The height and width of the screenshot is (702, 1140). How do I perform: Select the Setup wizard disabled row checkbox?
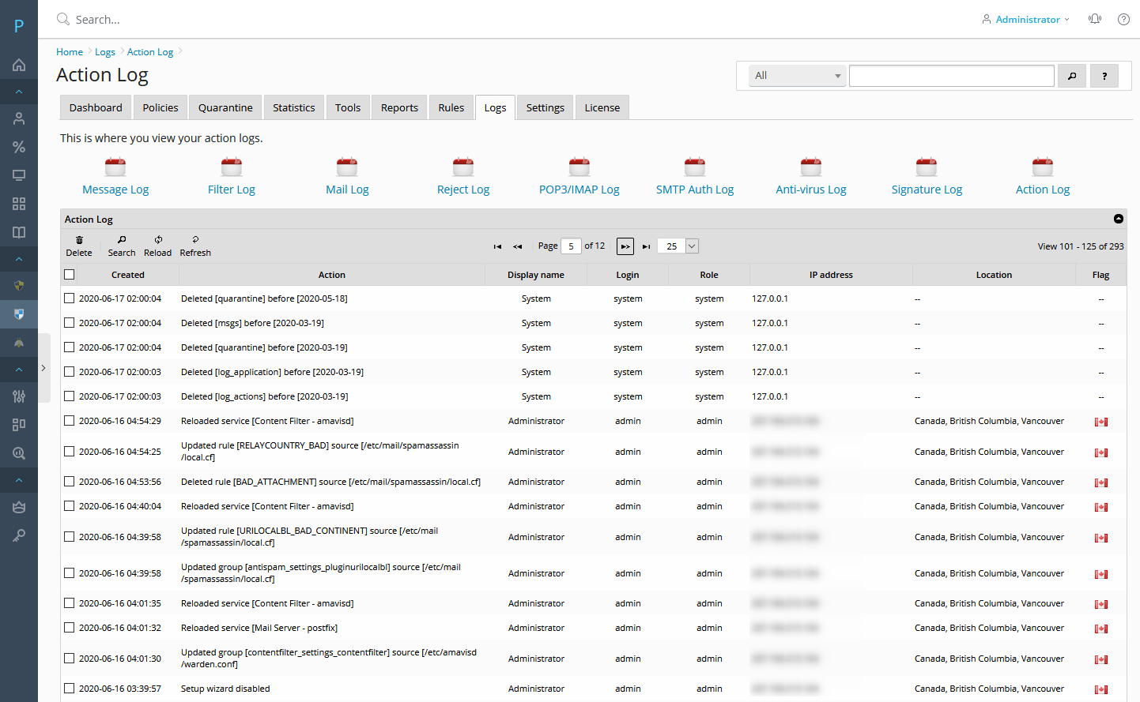pyautogui.click(x=70, y=689)
